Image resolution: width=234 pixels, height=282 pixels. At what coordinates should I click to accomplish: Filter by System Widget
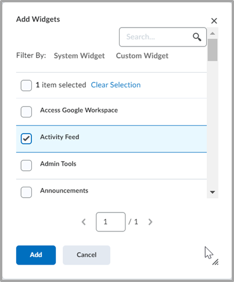(x=79, y=56)
